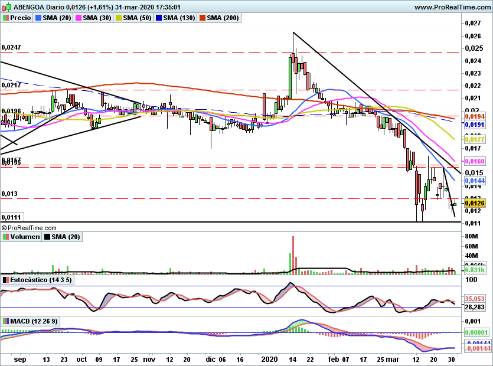Click the 0,0247 resistance level label
Screen dimensions: 493x366
[x=11, y=47]
